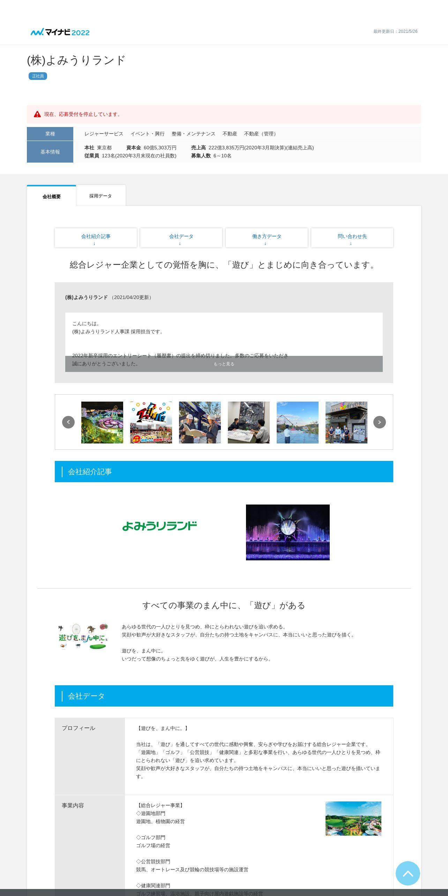Click the 業種 row header
The width and height of the screenshot is (448, 896).
(x=50, y=134)
